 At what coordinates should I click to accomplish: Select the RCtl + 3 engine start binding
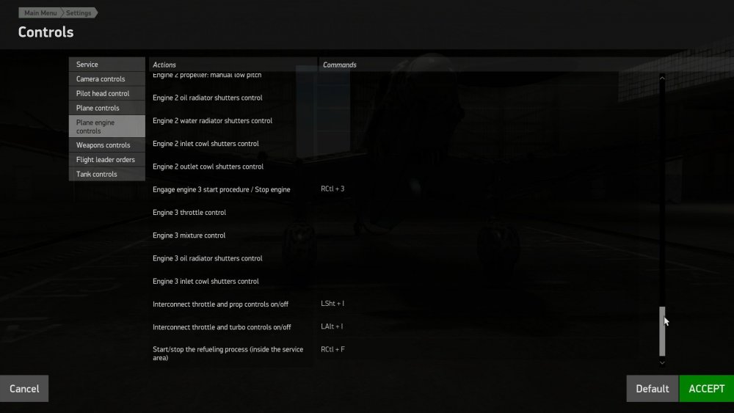point(333,189)
